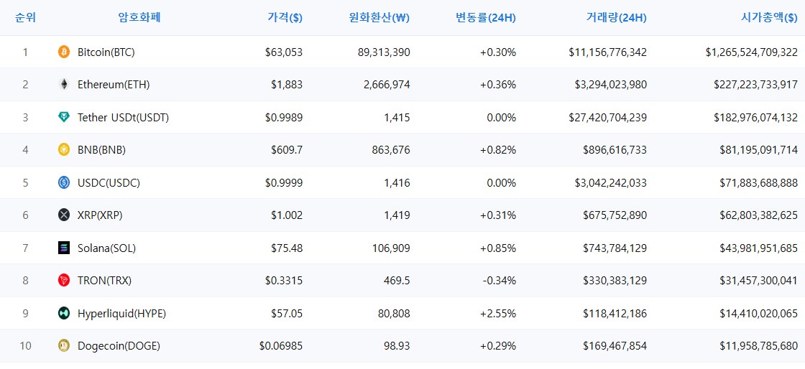The width and height of the screenshot is (805, 369).
Task: Select Solana won value 106,909
Action: click(391, 248)
